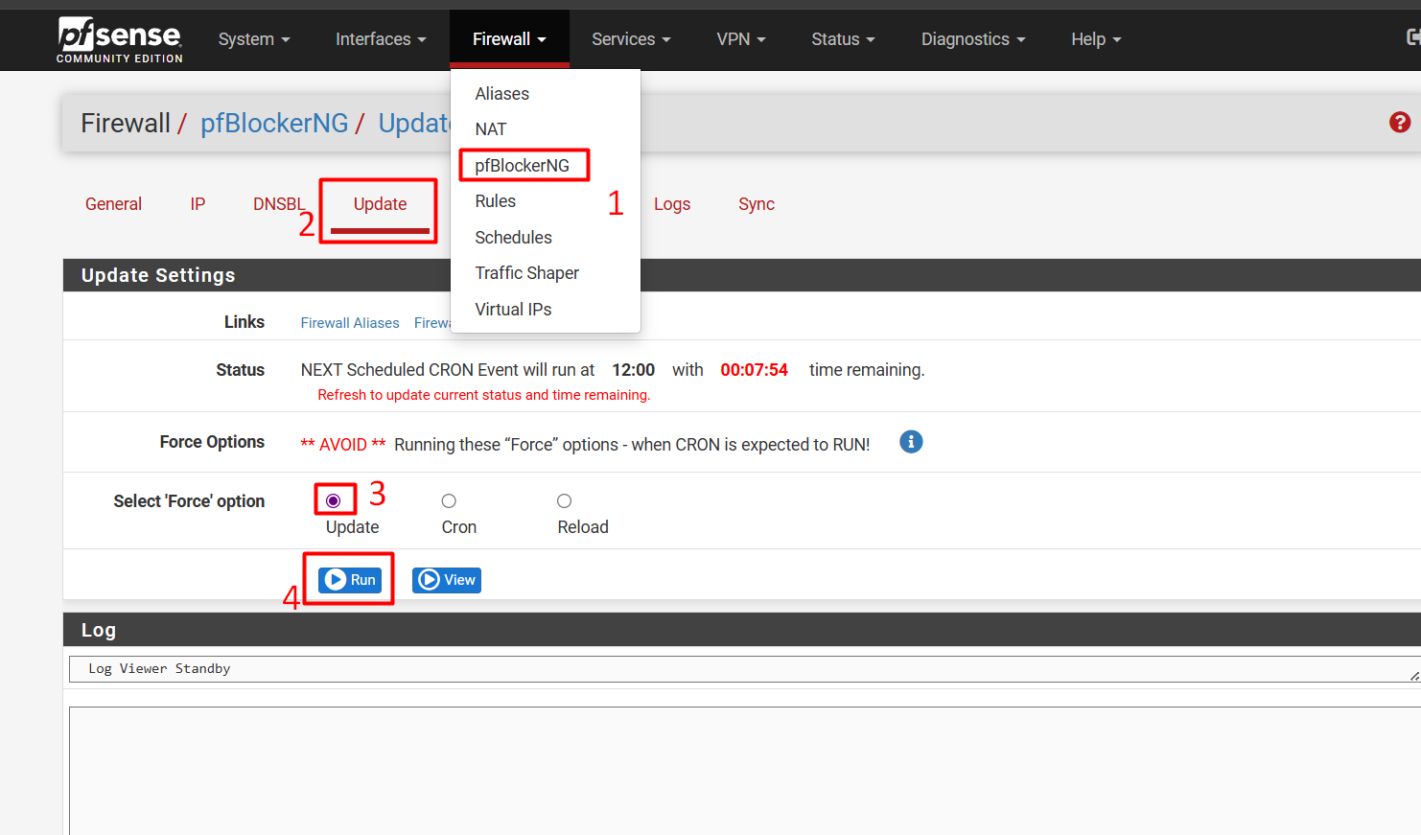
Task: Open the Firewall Aliases link
Action: (350, 323)
